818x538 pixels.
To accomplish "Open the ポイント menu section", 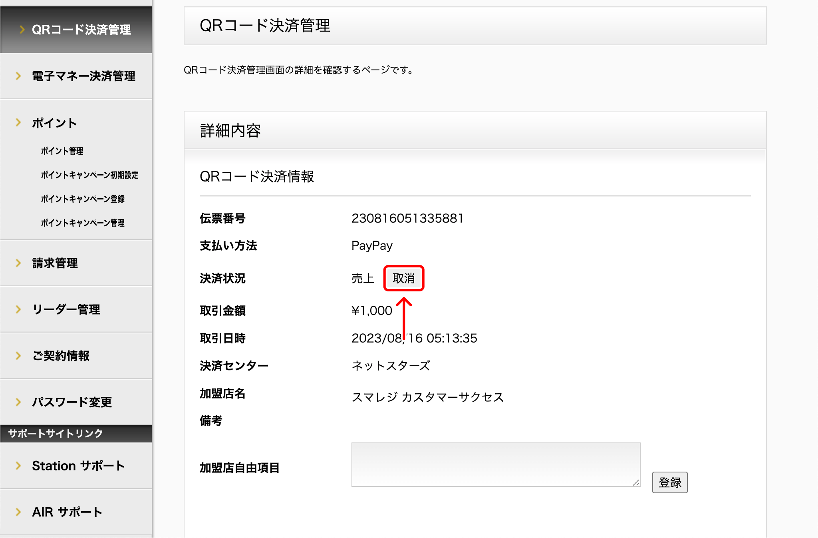I will tap(54, 123).
